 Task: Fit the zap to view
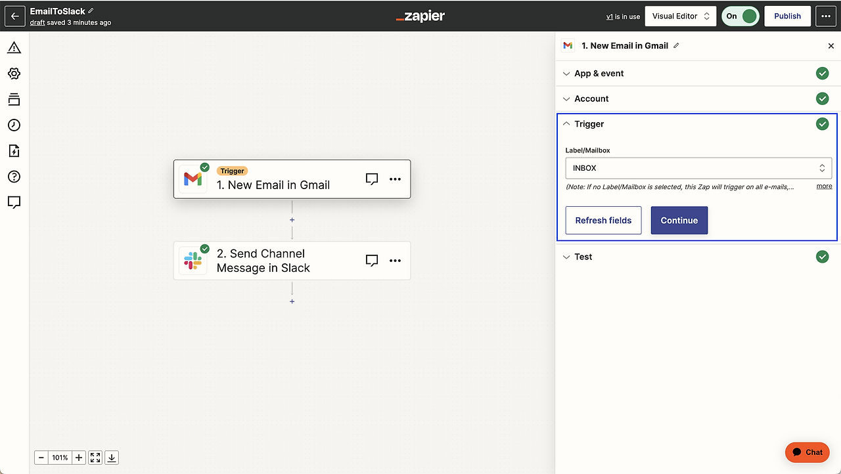[95, 458]
